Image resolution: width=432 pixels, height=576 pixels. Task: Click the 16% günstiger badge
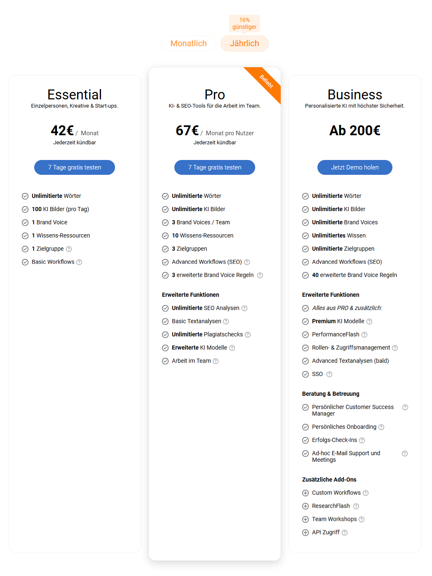pyautogui.click(x=244, y=24)
